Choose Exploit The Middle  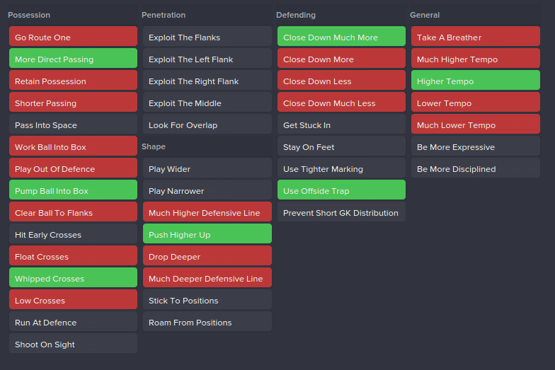point(207,103)
